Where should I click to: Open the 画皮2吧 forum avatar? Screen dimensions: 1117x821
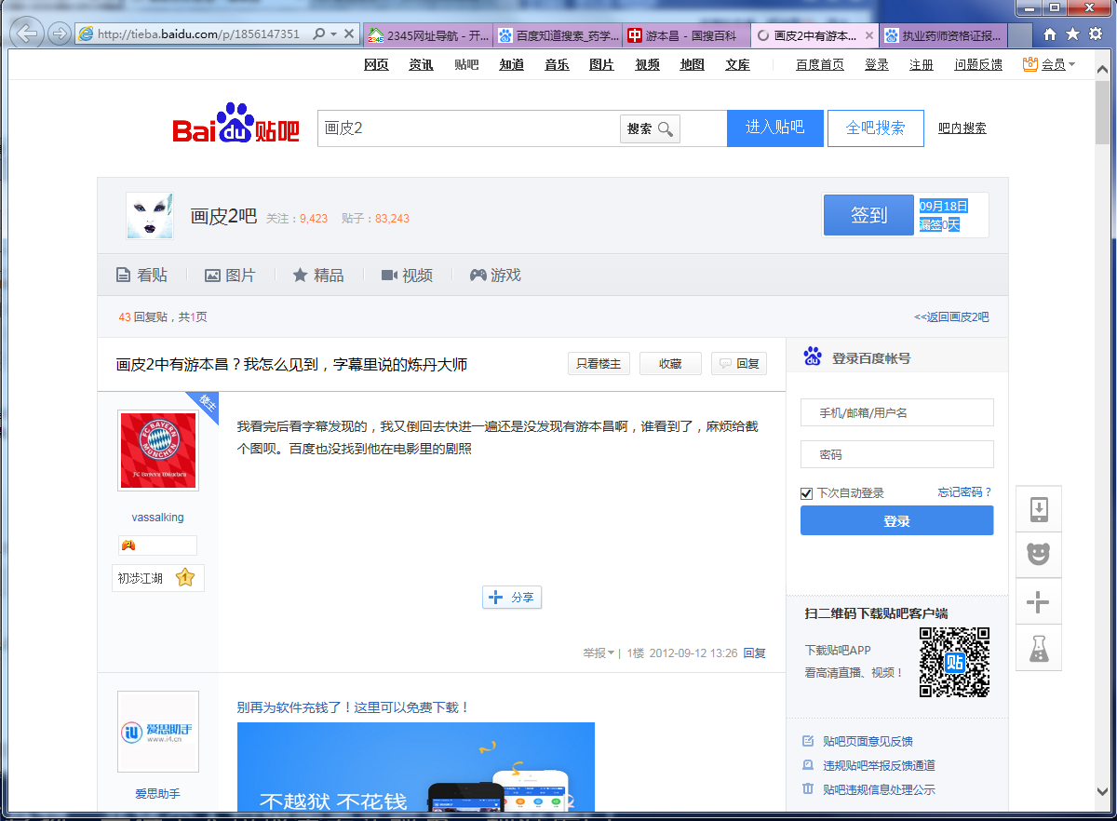150,216
